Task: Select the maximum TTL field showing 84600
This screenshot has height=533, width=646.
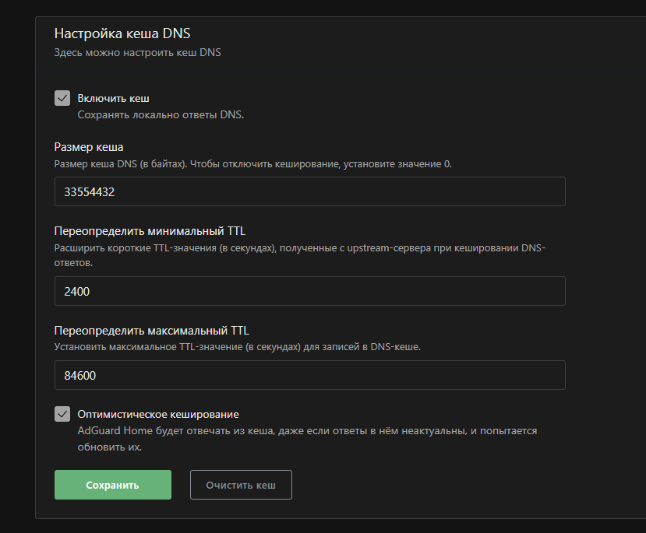Action: pyautogui.click(x=309, y=375)
